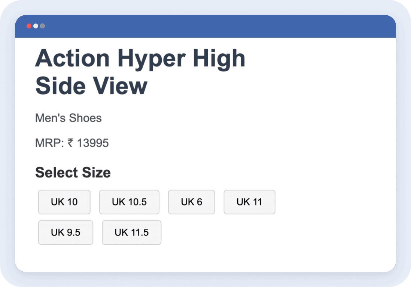Image resolution: width=411 pixels, height=287 pixels.
Task: Select the UK 10 size button
Action: tap(64, 202)
